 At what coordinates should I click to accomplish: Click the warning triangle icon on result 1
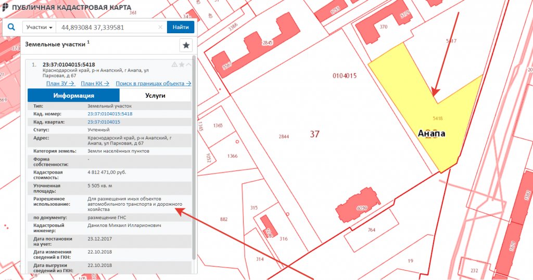click(174, 64)
